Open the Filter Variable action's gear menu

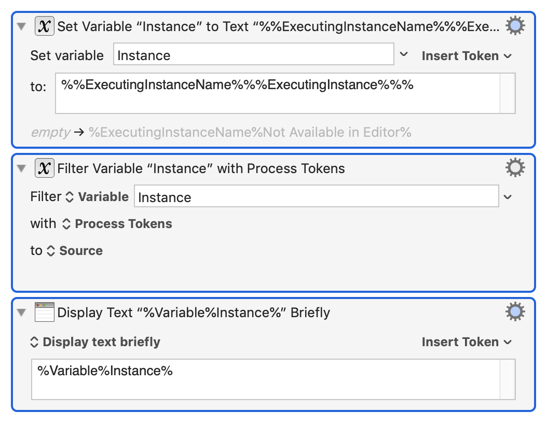click(515, 168)
